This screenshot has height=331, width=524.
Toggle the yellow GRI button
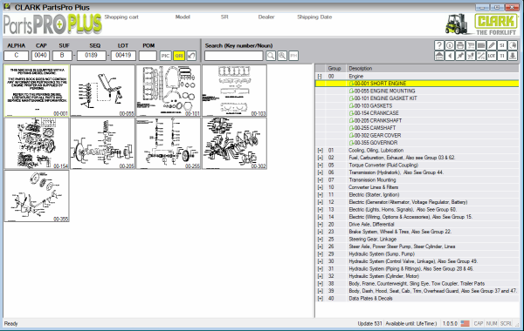click(179, 56)
